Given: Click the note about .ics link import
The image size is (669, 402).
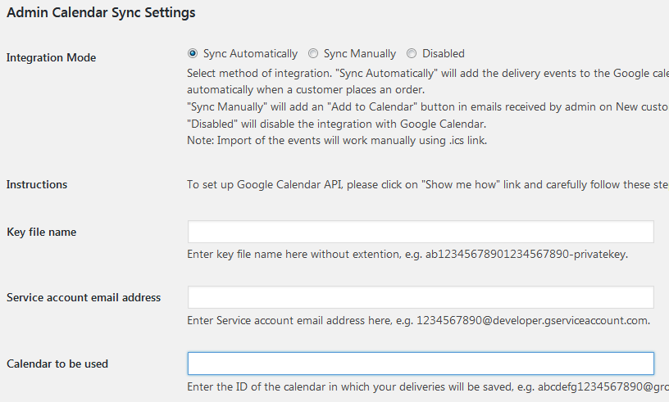Looking at the screenshot, I should (337, 141).
